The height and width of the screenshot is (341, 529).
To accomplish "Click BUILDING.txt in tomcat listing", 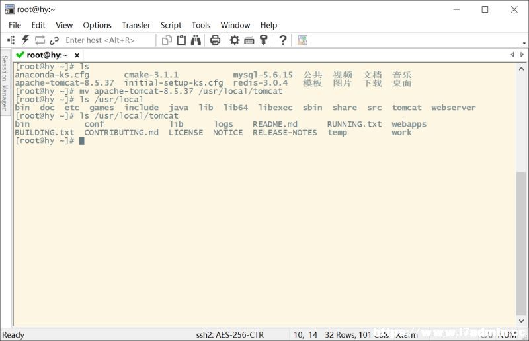I will [x=44, y=133].
